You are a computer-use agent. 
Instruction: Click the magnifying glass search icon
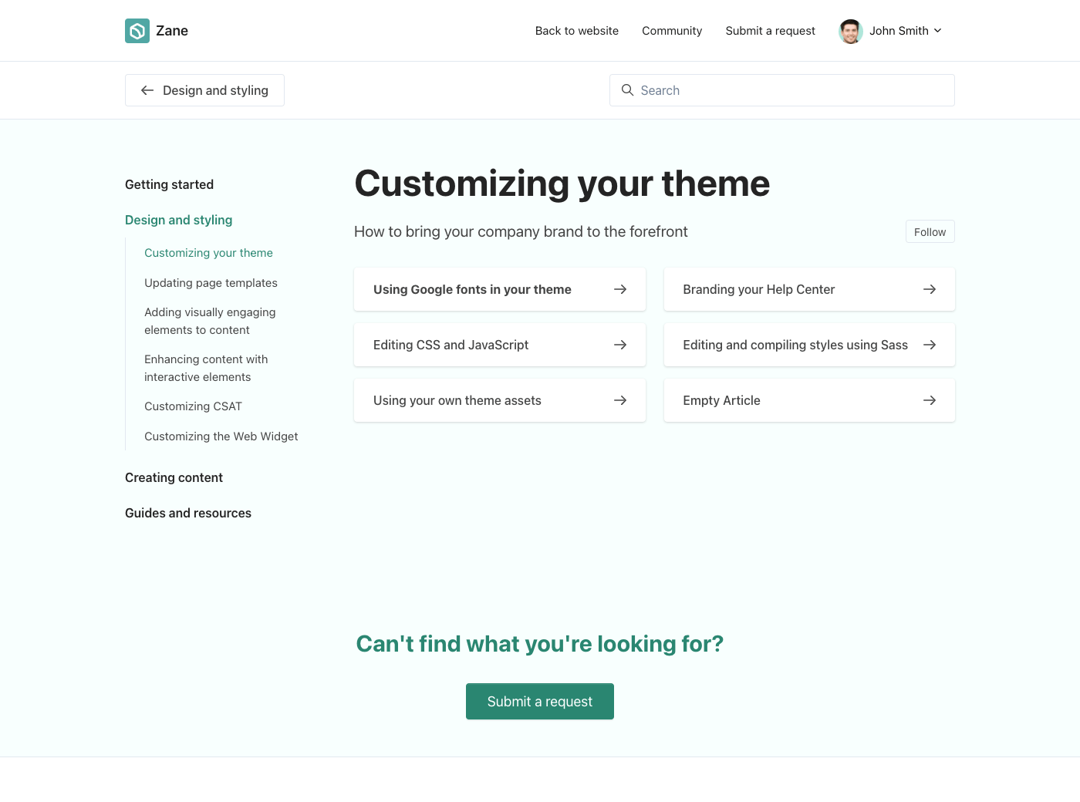tap(628, 90)
